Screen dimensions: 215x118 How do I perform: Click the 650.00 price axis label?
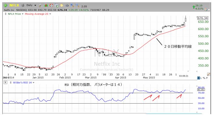coord(203,22)
